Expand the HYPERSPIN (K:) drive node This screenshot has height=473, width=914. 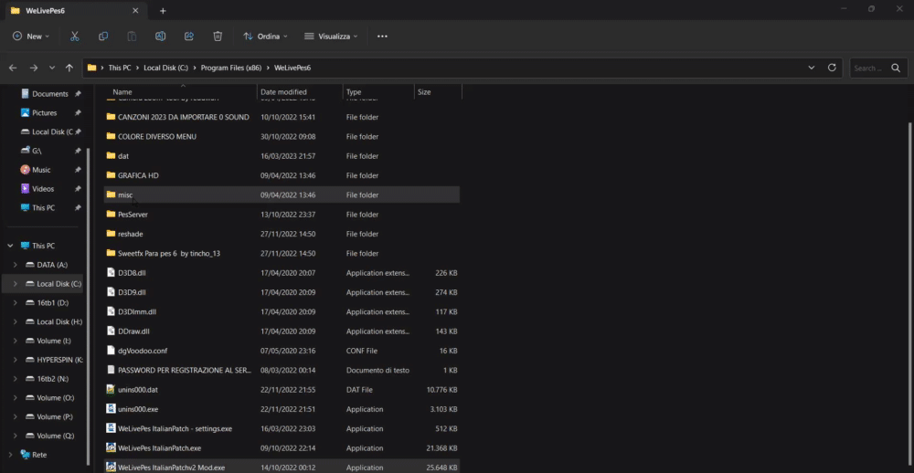point(16,360)
